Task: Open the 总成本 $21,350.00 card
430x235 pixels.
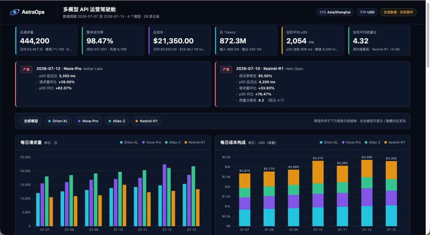Action: [180, 41]
